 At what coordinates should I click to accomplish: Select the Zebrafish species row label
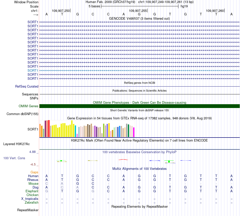(x=32, y=203)
